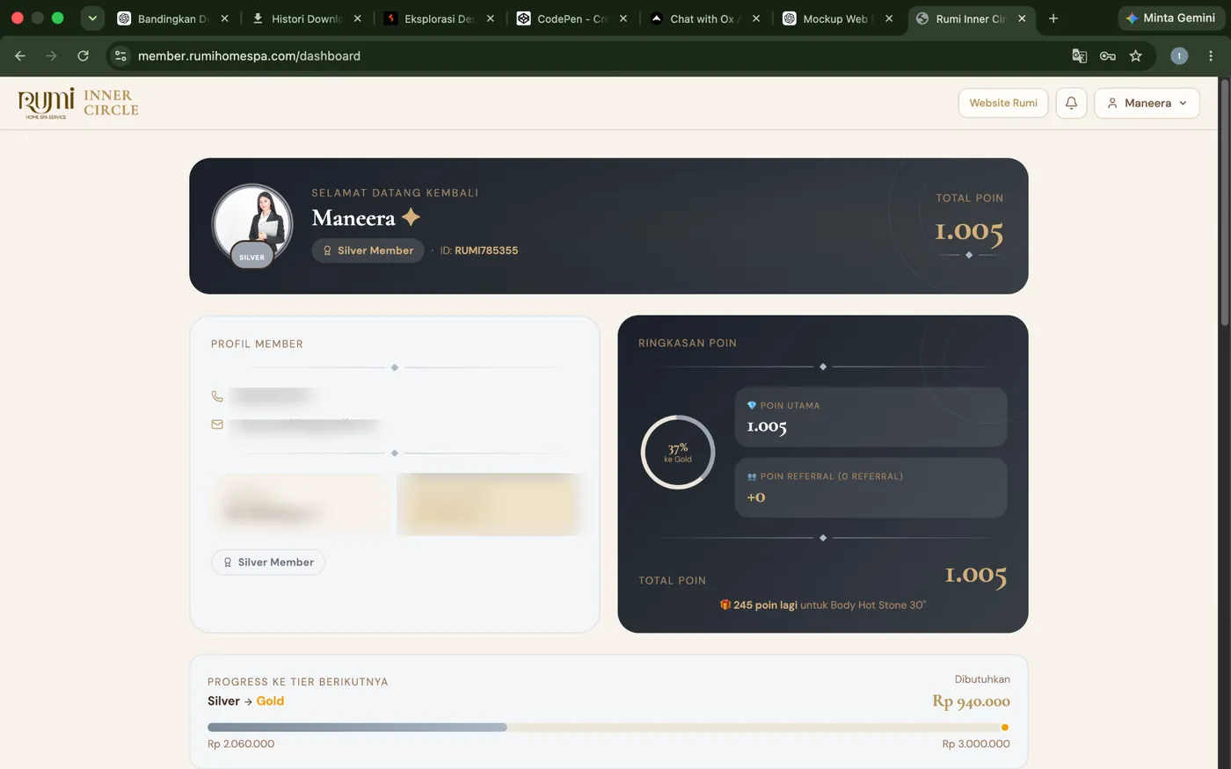Open the Maneera account dropdown
Screen dimensions: 1231x769
coord(1147,103)
